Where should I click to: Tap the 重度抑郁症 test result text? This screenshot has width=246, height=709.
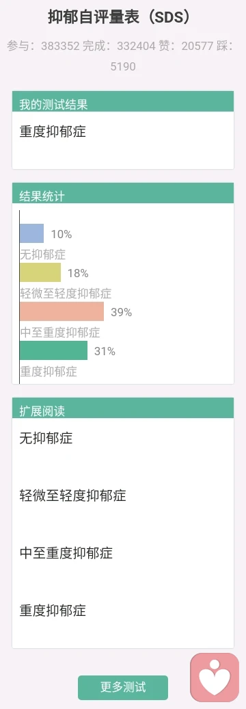click(x=53, y=131)
